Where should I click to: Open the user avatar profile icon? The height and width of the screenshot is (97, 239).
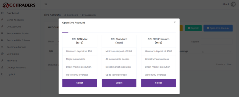point(233,4)
